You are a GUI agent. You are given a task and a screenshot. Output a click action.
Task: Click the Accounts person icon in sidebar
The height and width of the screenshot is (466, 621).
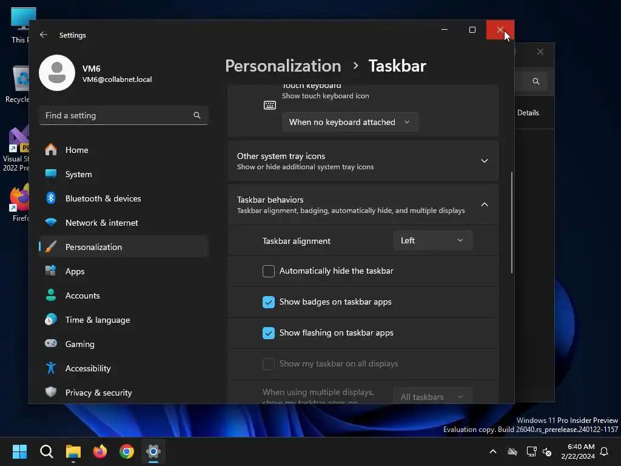point(51,295)
